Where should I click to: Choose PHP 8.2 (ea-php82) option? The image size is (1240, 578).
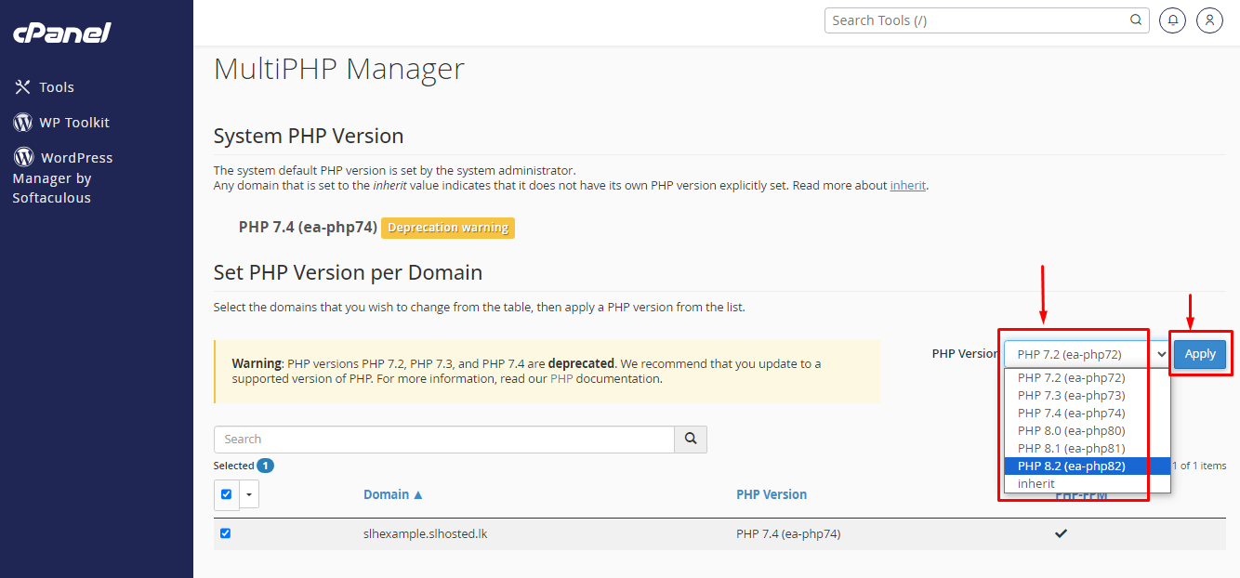click(1071, 466)
